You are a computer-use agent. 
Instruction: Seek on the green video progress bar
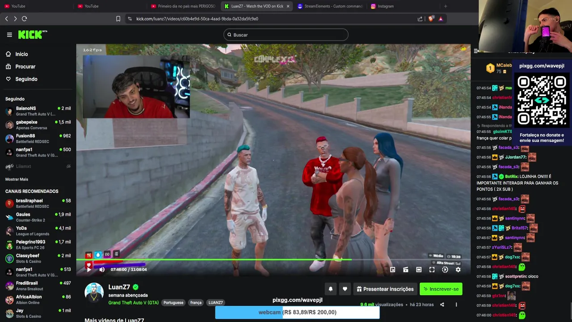click(273, 259)
